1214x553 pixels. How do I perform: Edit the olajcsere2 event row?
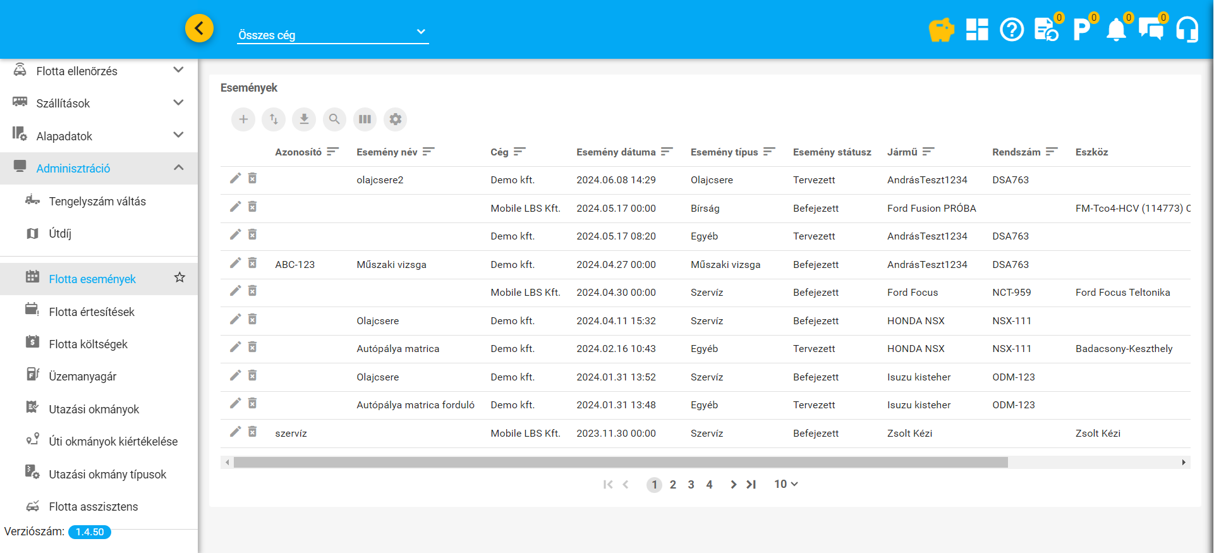coord(235,179)
